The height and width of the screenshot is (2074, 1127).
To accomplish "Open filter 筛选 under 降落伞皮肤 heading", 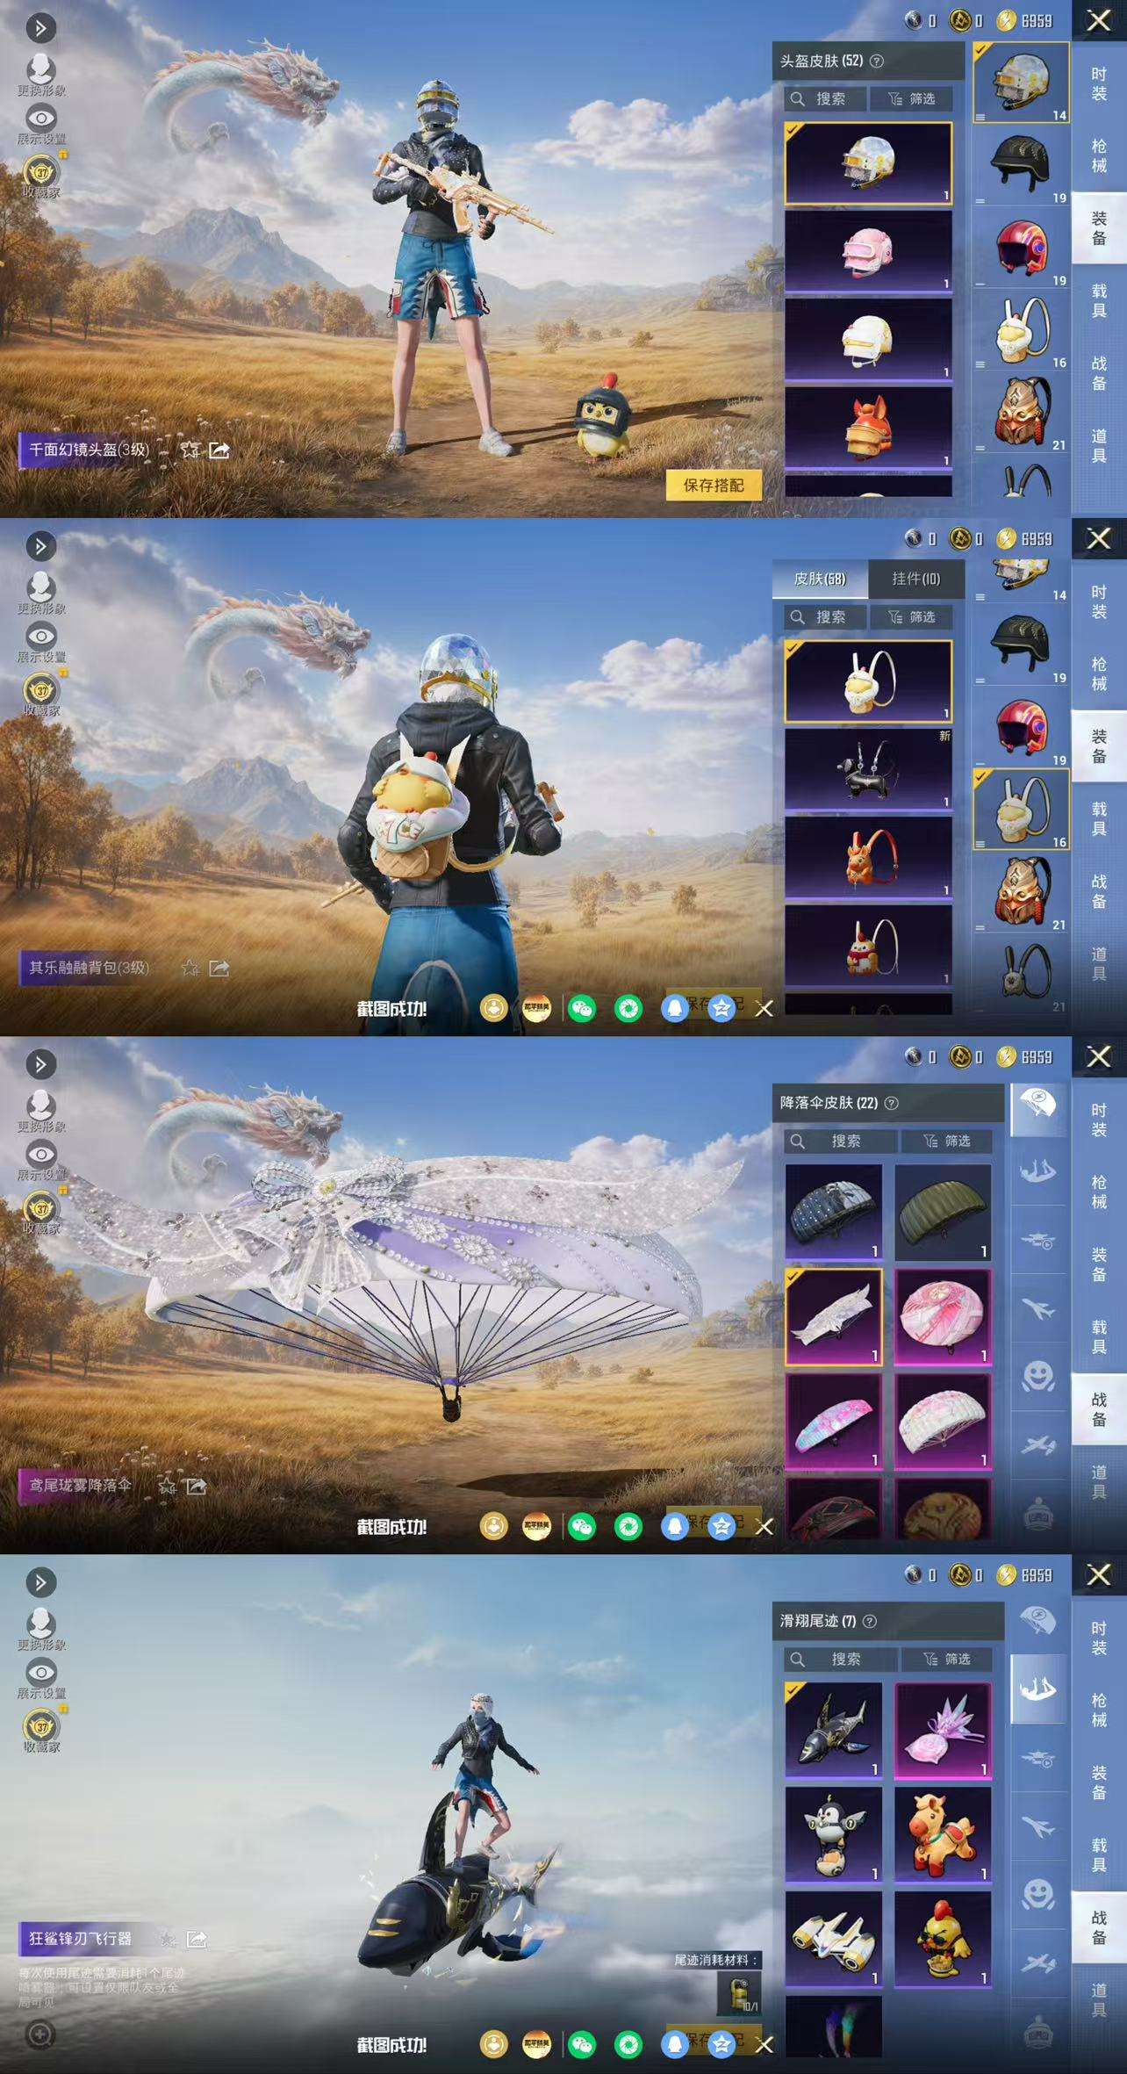I will (x=946, y=1141).
